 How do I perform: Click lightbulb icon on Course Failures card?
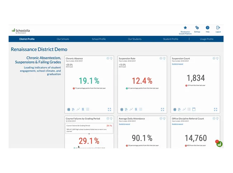coord(111,118)
